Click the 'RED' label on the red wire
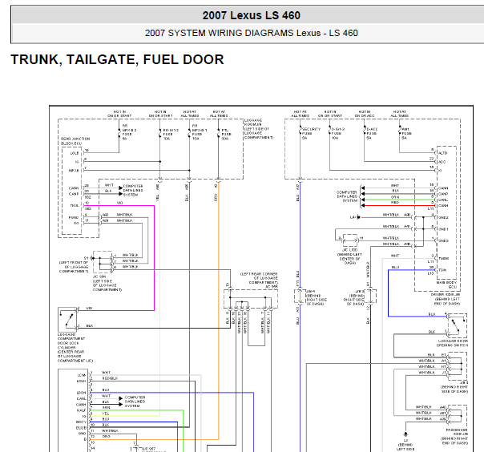 pos(395,203)
